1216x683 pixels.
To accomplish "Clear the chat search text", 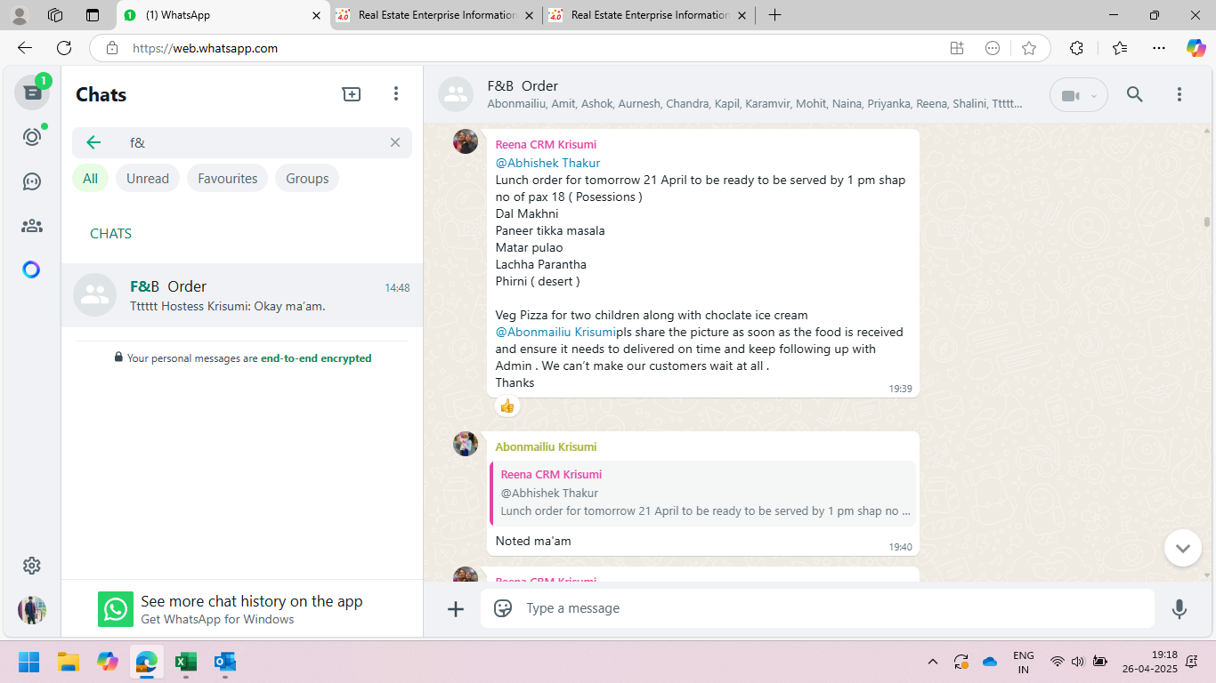I will pos(395,142).
